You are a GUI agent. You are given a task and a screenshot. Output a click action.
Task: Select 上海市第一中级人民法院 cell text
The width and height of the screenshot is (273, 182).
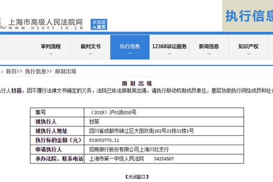click(x=117, y=159)
